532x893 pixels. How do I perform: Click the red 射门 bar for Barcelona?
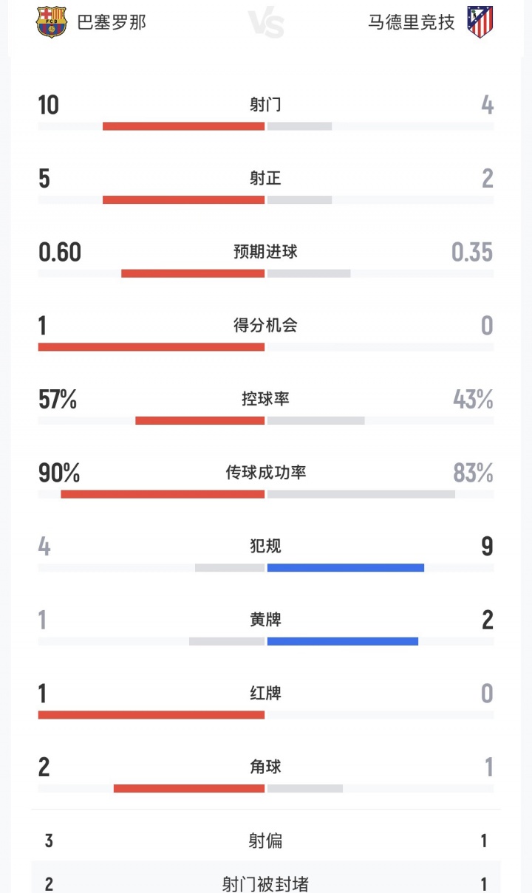point(183,126)
